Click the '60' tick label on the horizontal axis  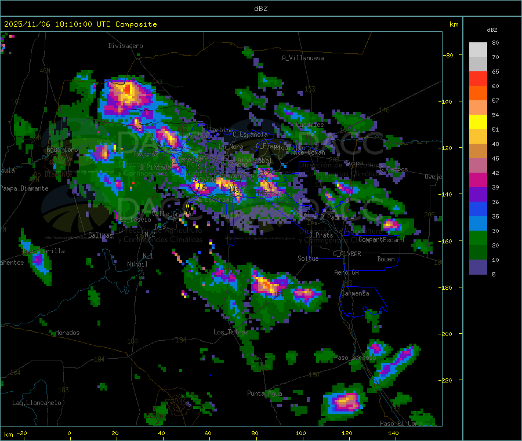tap(208, 433)
